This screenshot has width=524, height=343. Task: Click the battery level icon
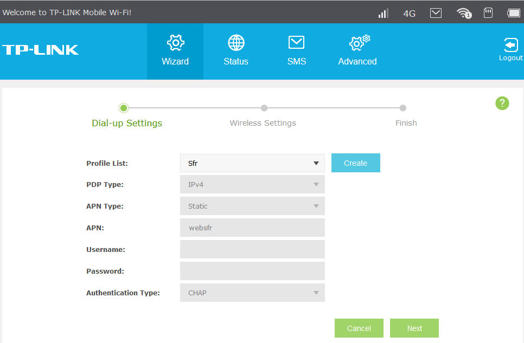point(514,13)
